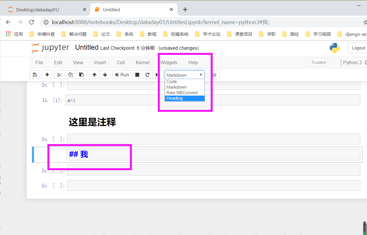
Task: Open command palette keyboard icon
Action: pyautogui.click(x=214, y=75)
